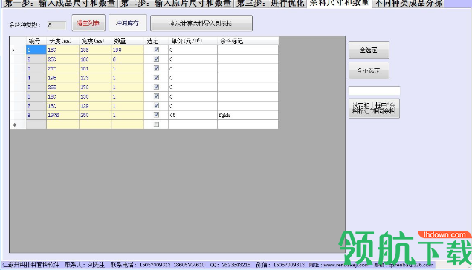Click the length cell of row 8
The image size is (472, 270).
click(x=62, y=115)
